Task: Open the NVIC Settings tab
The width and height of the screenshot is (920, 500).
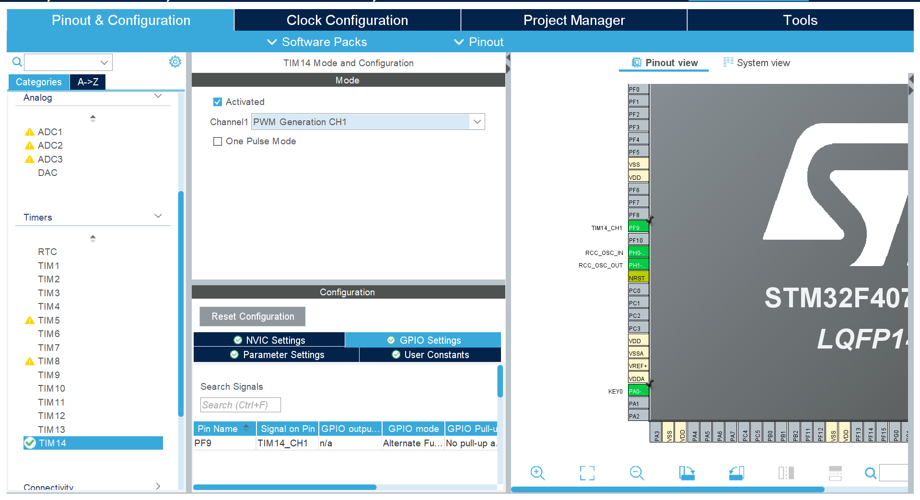Action: coord(269,340)
